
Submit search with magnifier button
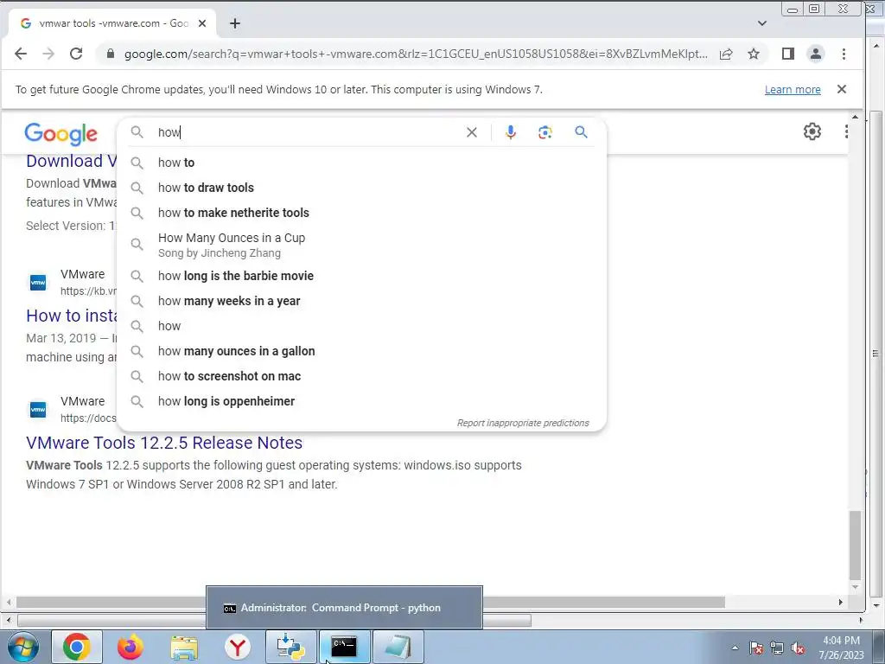click(582, 132)
